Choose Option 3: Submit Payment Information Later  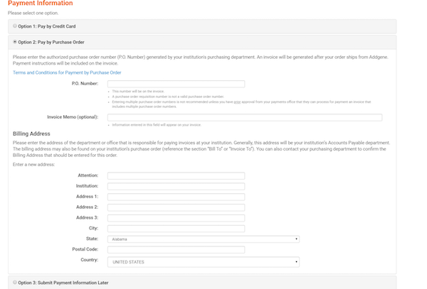tap(15, 282)
